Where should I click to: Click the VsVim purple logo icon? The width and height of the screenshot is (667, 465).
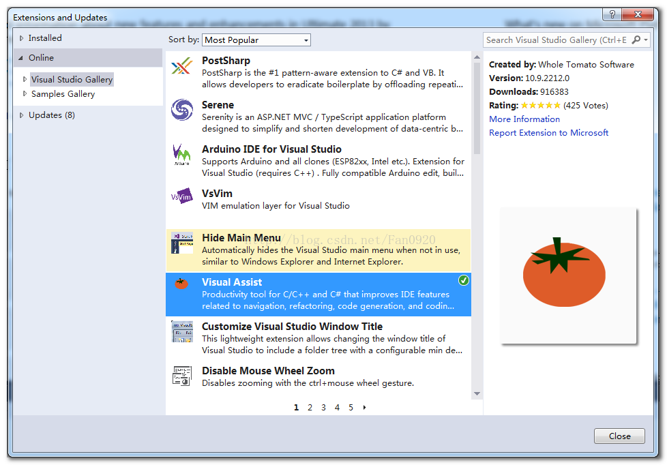coord(181,196)
